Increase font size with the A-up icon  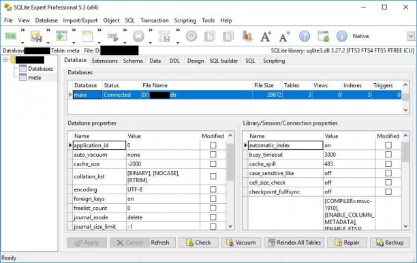coord(266,36)
